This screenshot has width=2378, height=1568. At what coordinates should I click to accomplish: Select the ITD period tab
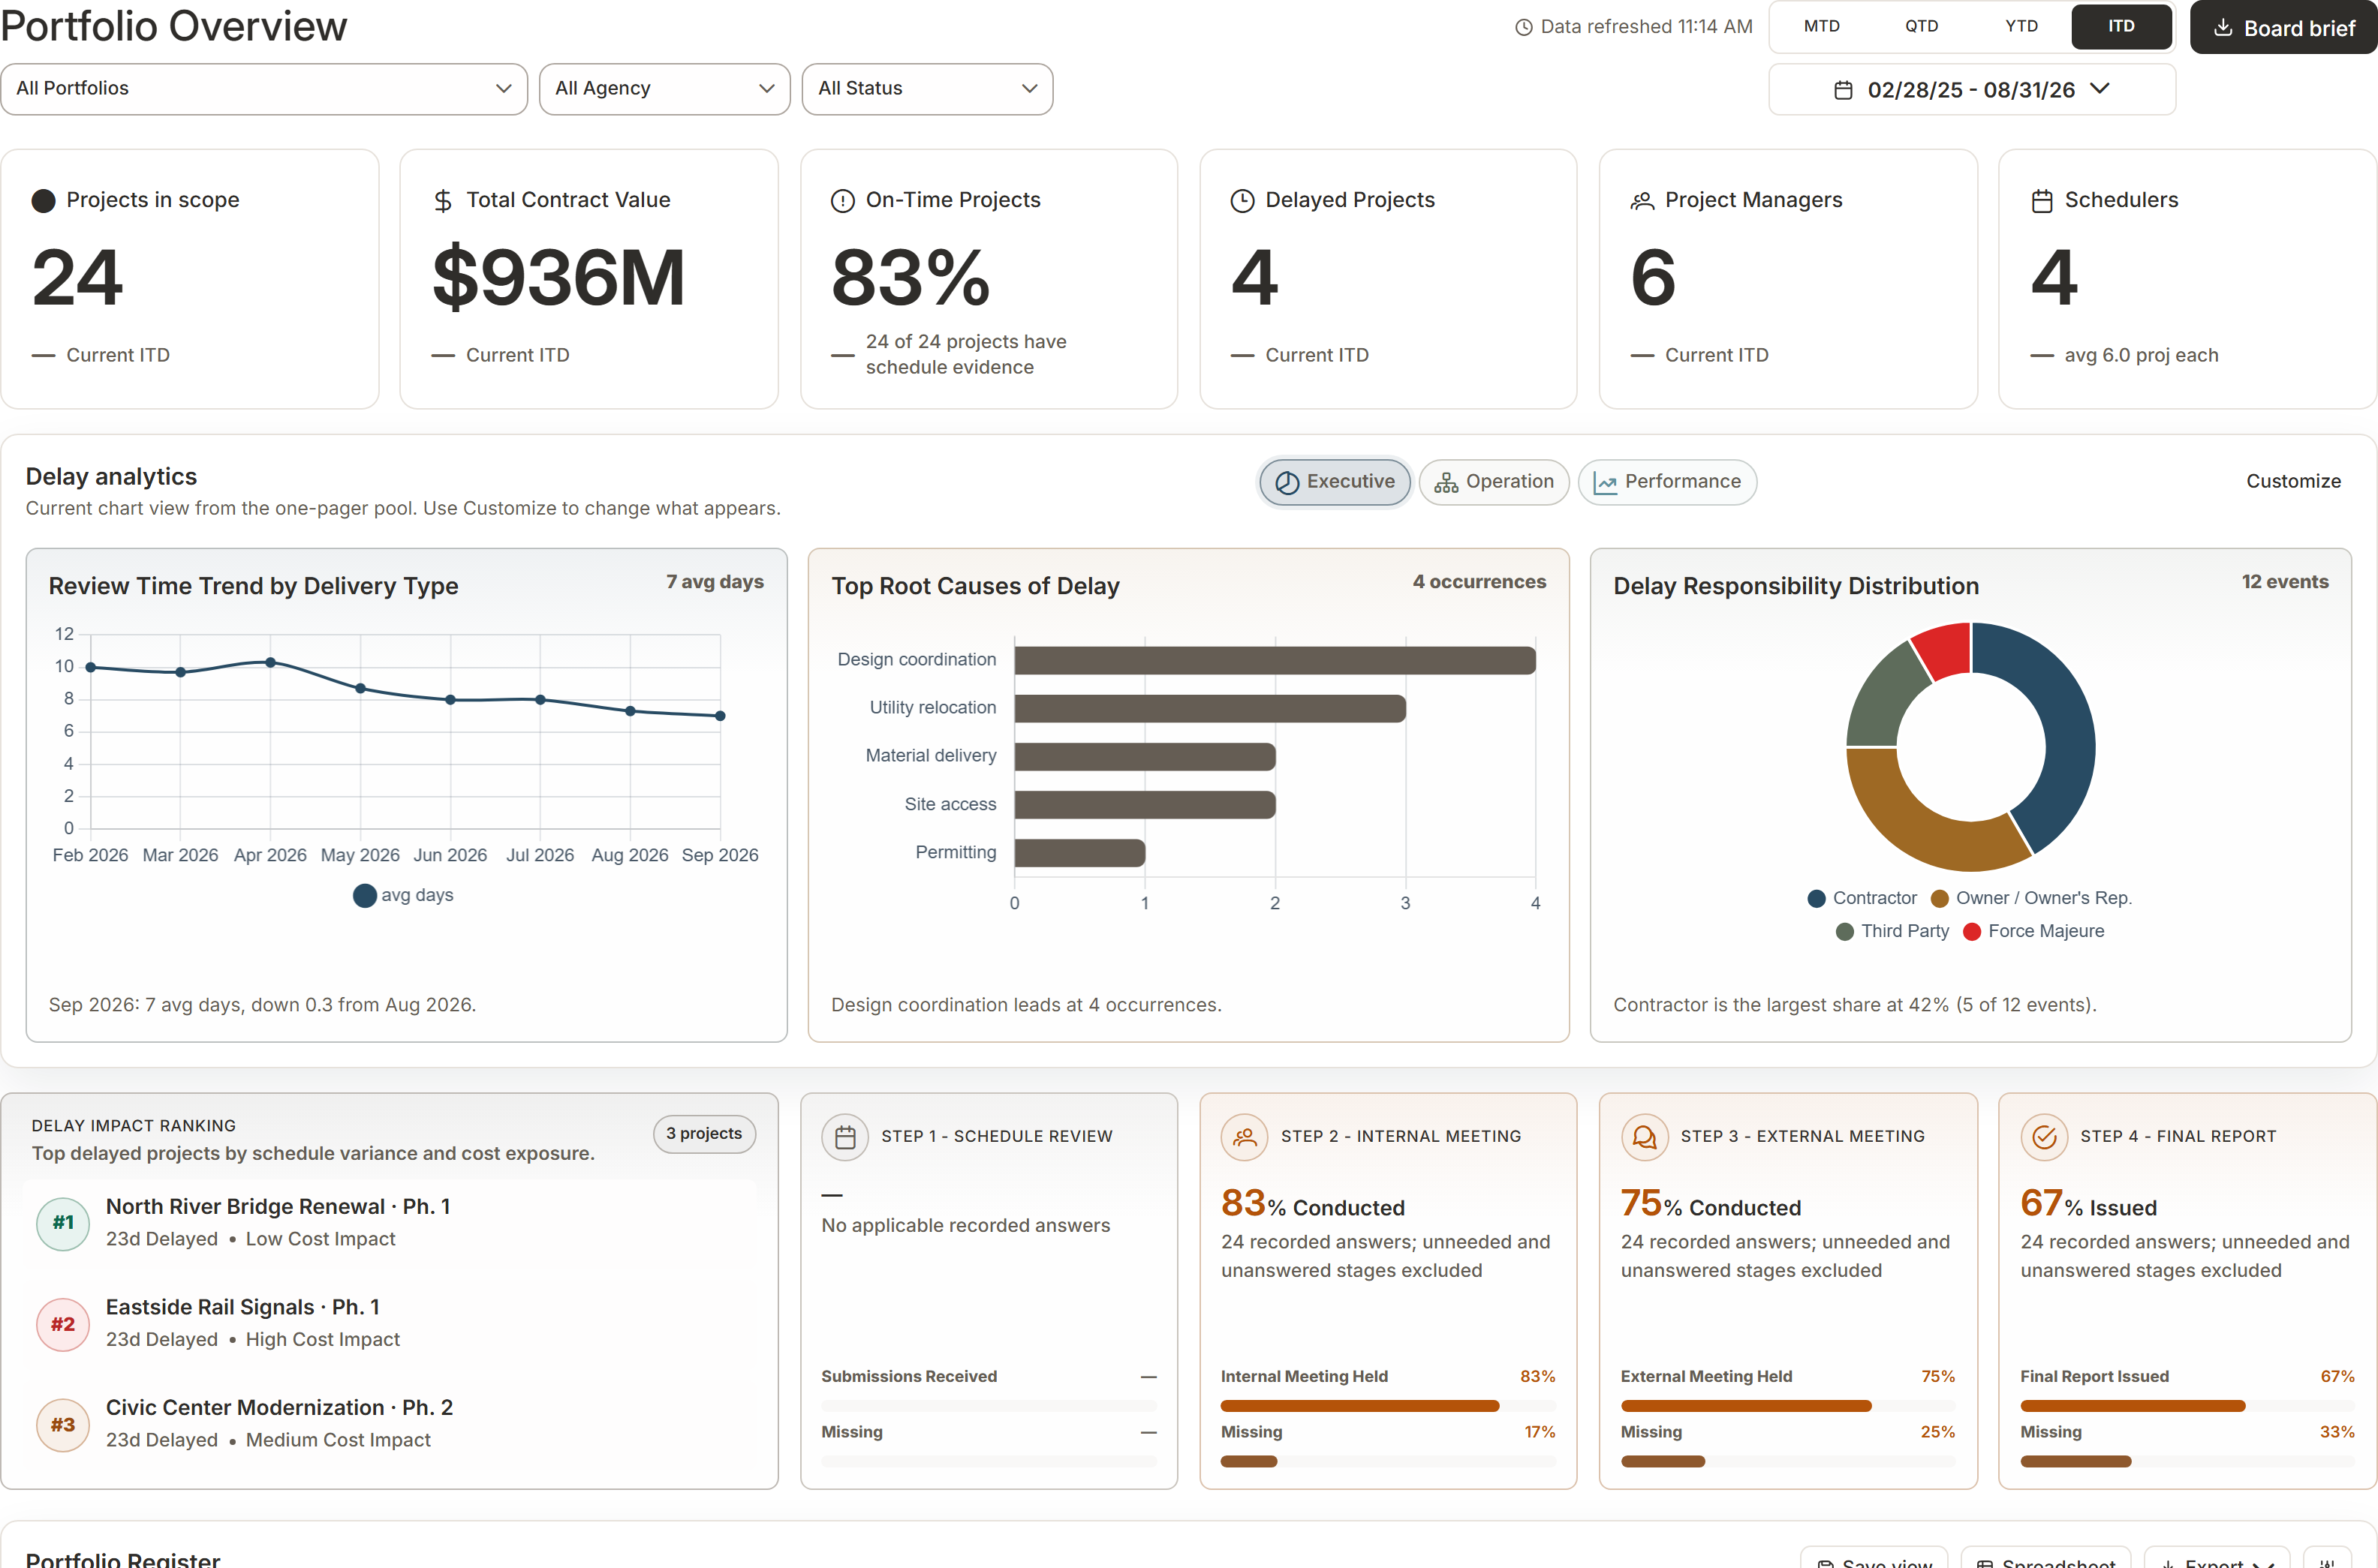(2121, 27)
